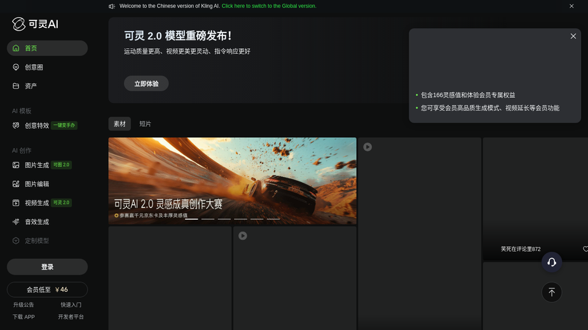588x330 pixels.
Task: Open the 灵感成真创作大赛 banner
Action: tap(232, 180)
